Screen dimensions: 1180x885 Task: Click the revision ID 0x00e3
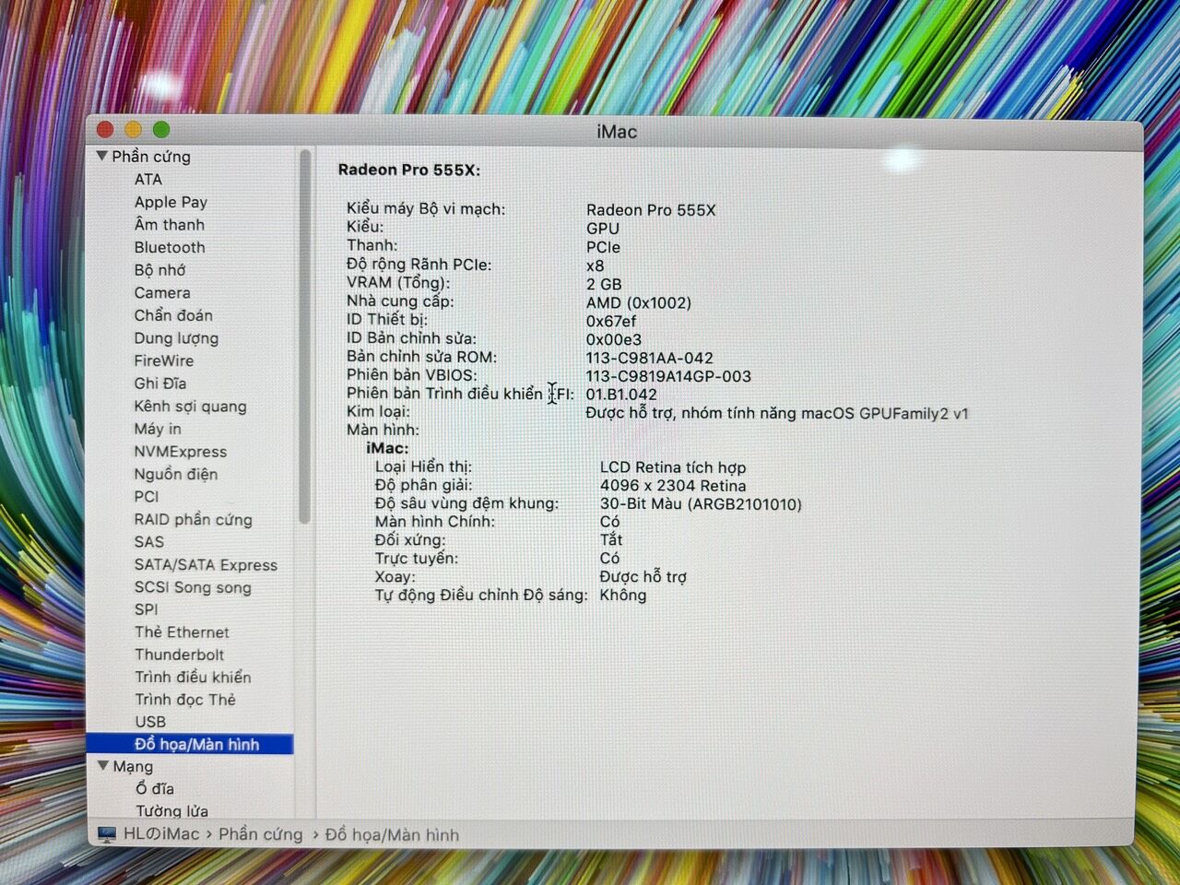pyautogui.click(x=614, y=339)
